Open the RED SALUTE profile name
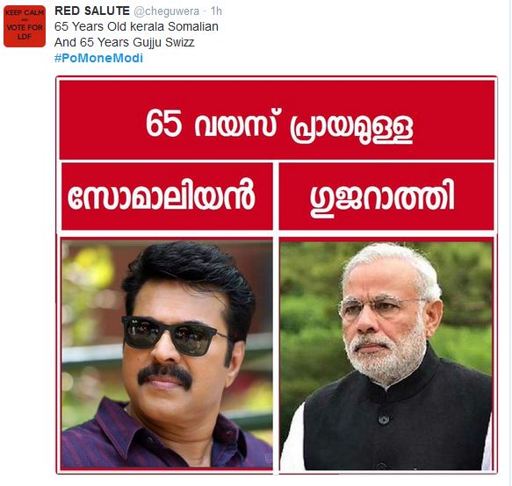This screenshot has width=512, height=486. point(92,11)
